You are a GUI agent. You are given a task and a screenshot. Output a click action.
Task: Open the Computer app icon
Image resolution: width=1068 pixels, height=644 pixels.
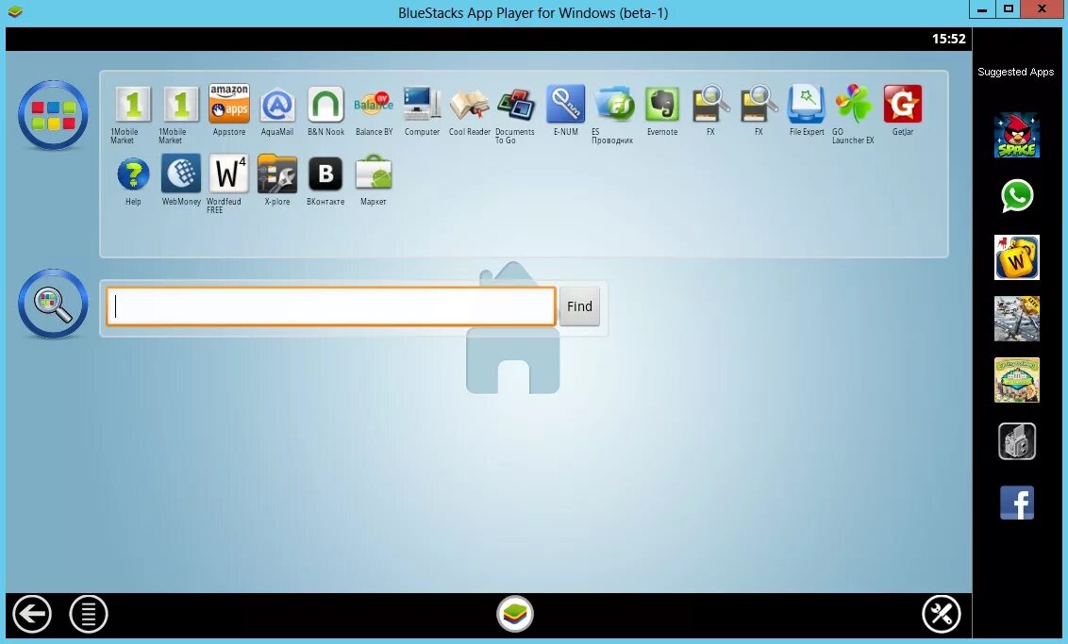point(422,104)
